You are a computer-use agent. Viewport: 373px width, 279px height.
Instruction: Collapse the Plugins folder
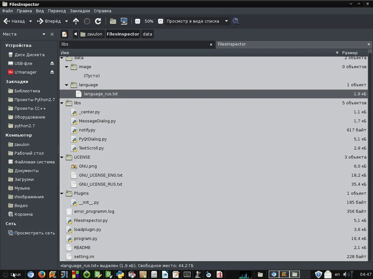pos(62,194)
